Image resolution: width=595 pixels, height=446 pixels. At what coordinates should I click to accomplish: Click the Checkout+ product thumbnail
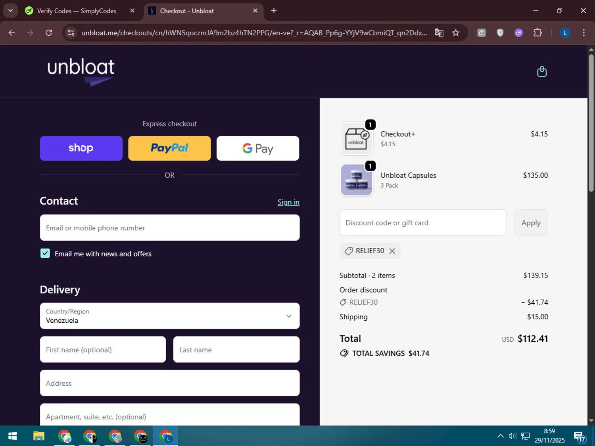pos(356,138)
